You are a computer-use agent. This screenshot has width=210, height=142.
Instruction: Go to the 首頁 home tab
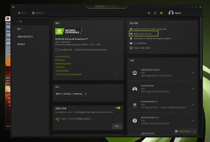pyautogui.click(x=22, y=13)
